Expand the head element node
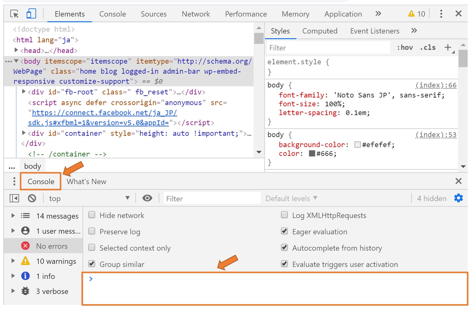 point(16,50)
